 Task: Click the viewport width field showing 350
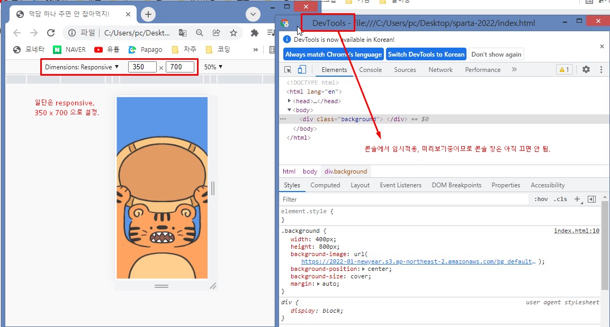click(142, 67)
